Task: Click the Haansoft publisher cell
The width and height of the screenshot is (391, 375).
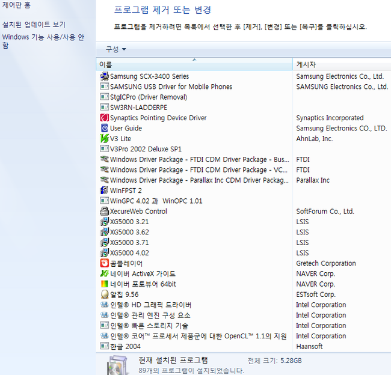Action: coord(309,346)
